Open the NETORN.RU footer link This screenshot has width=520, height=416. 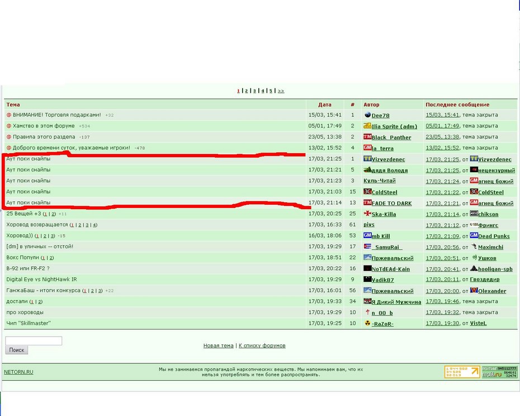[18, 372]
